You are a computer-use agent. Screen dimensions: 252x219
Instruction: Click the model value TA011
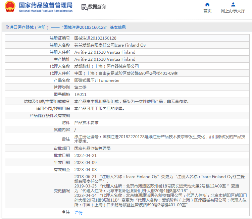pyautogui.click(x=80, y=95)
